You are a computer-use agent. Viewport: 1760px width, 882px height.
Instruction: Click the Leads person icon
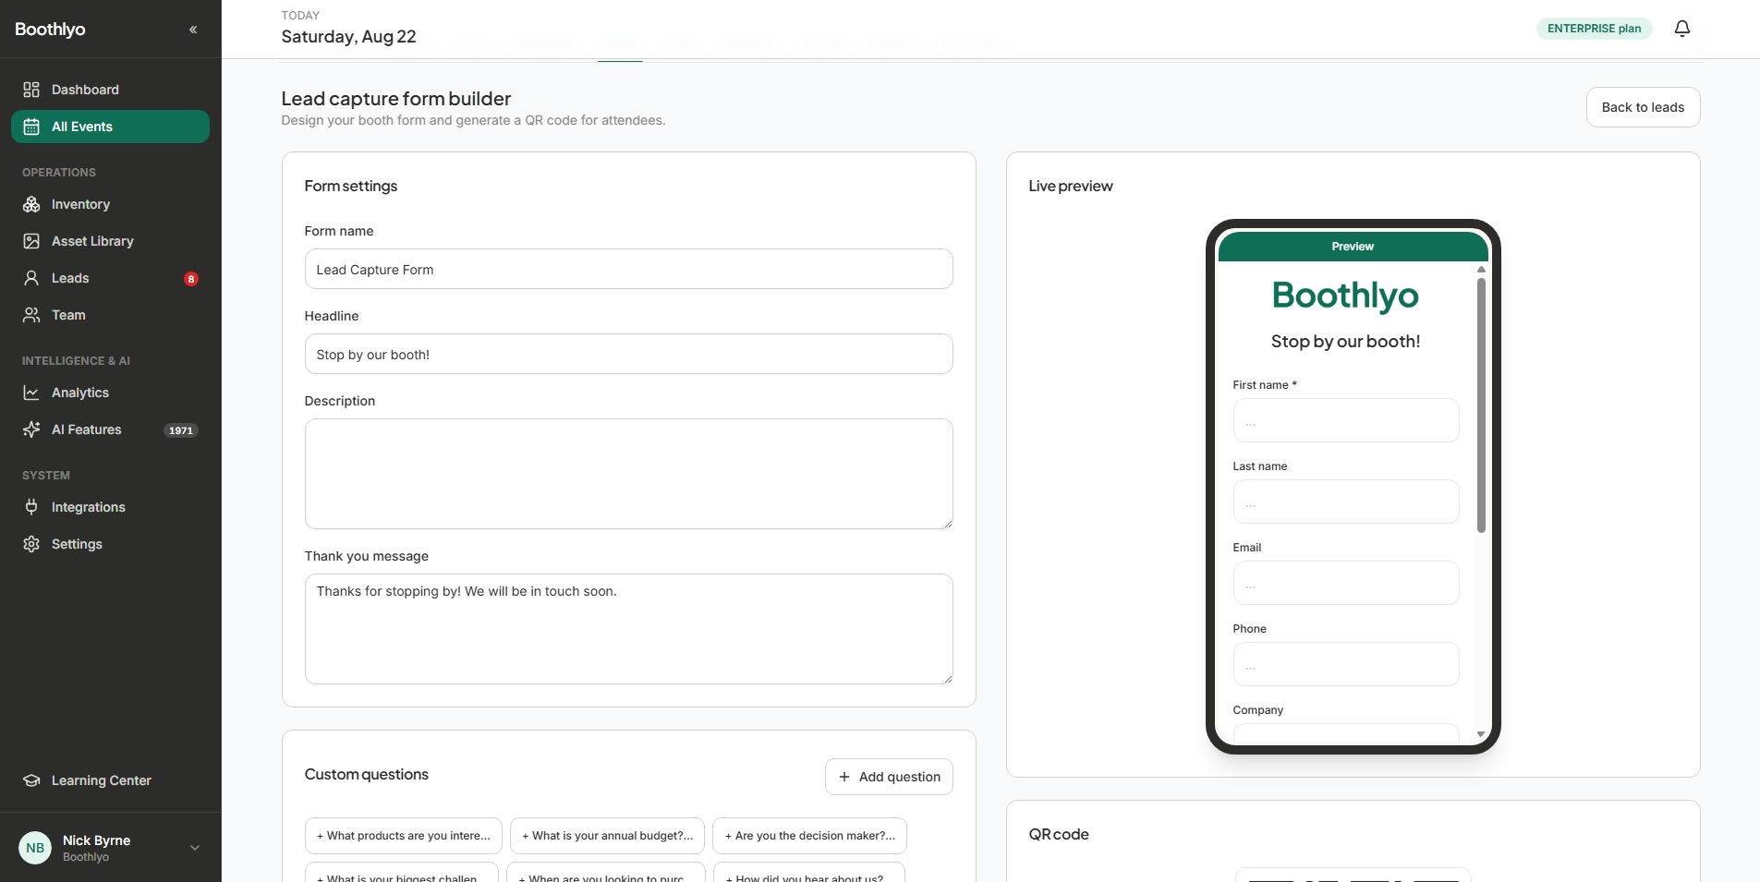(x=31, y=278)
